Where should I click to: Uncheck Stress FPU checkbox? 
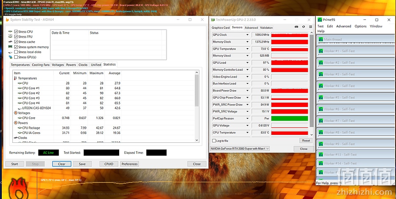[x=16, y=37]
